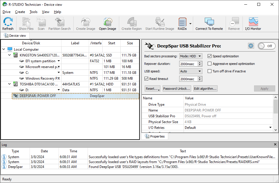
Task: Select the D: volume icon
Action: click(x=21, y=90)
